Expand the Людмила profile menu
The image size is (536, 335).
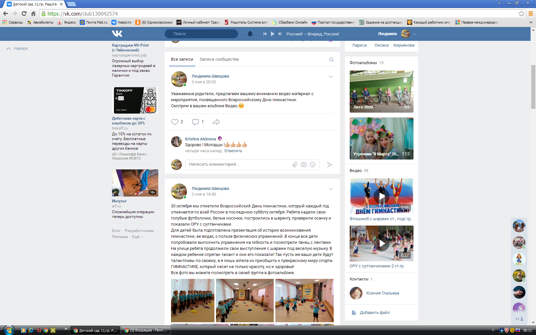coord(414,34)
